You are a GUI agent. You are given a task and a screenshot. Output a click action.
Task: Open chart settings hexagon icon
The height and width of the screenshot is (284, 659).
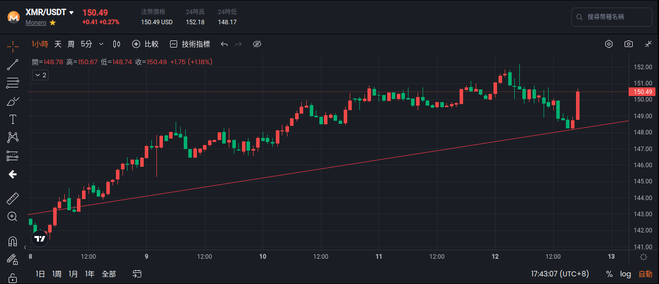tap(609, 44)
